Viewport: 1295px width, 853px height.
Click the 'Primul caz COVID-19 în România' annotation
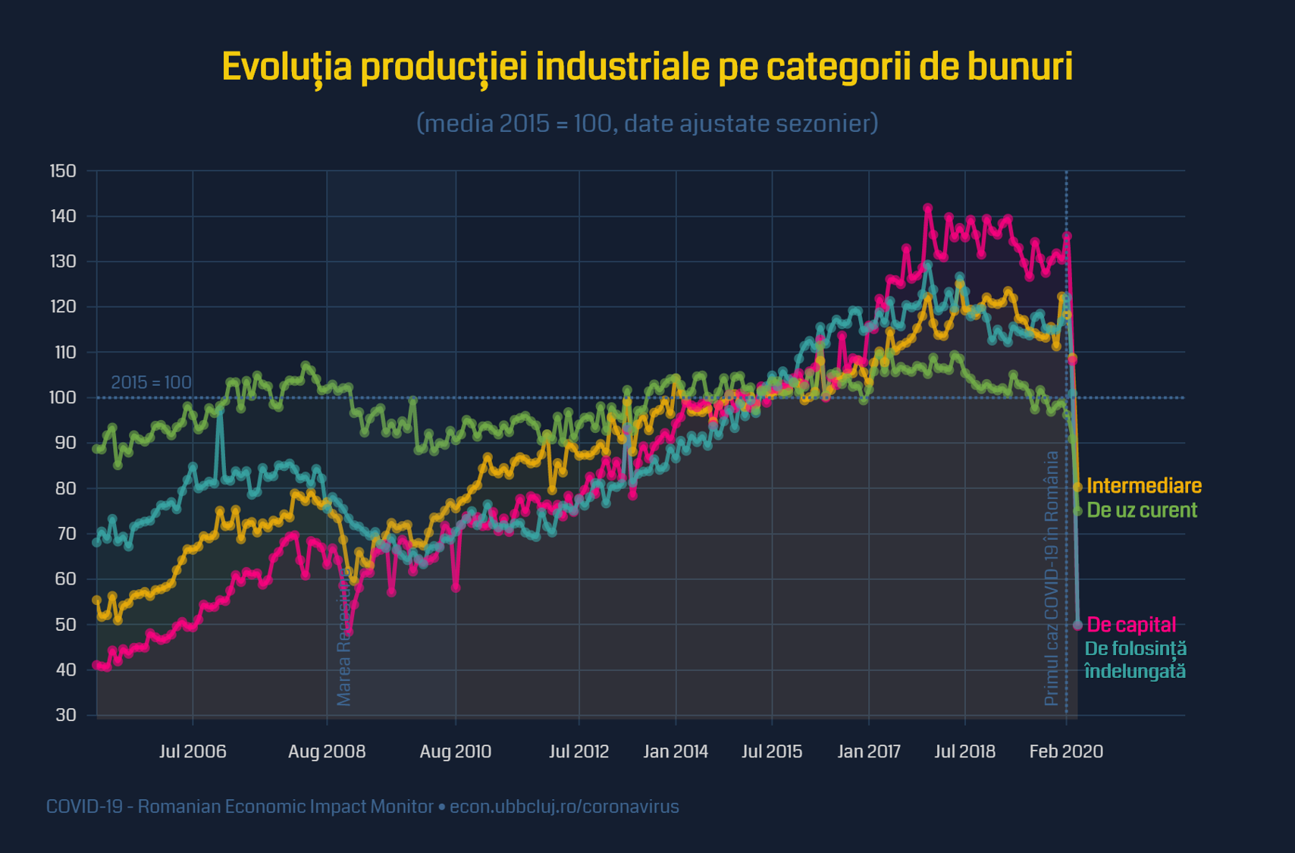pyautogui.click(x=1051, y=579)
